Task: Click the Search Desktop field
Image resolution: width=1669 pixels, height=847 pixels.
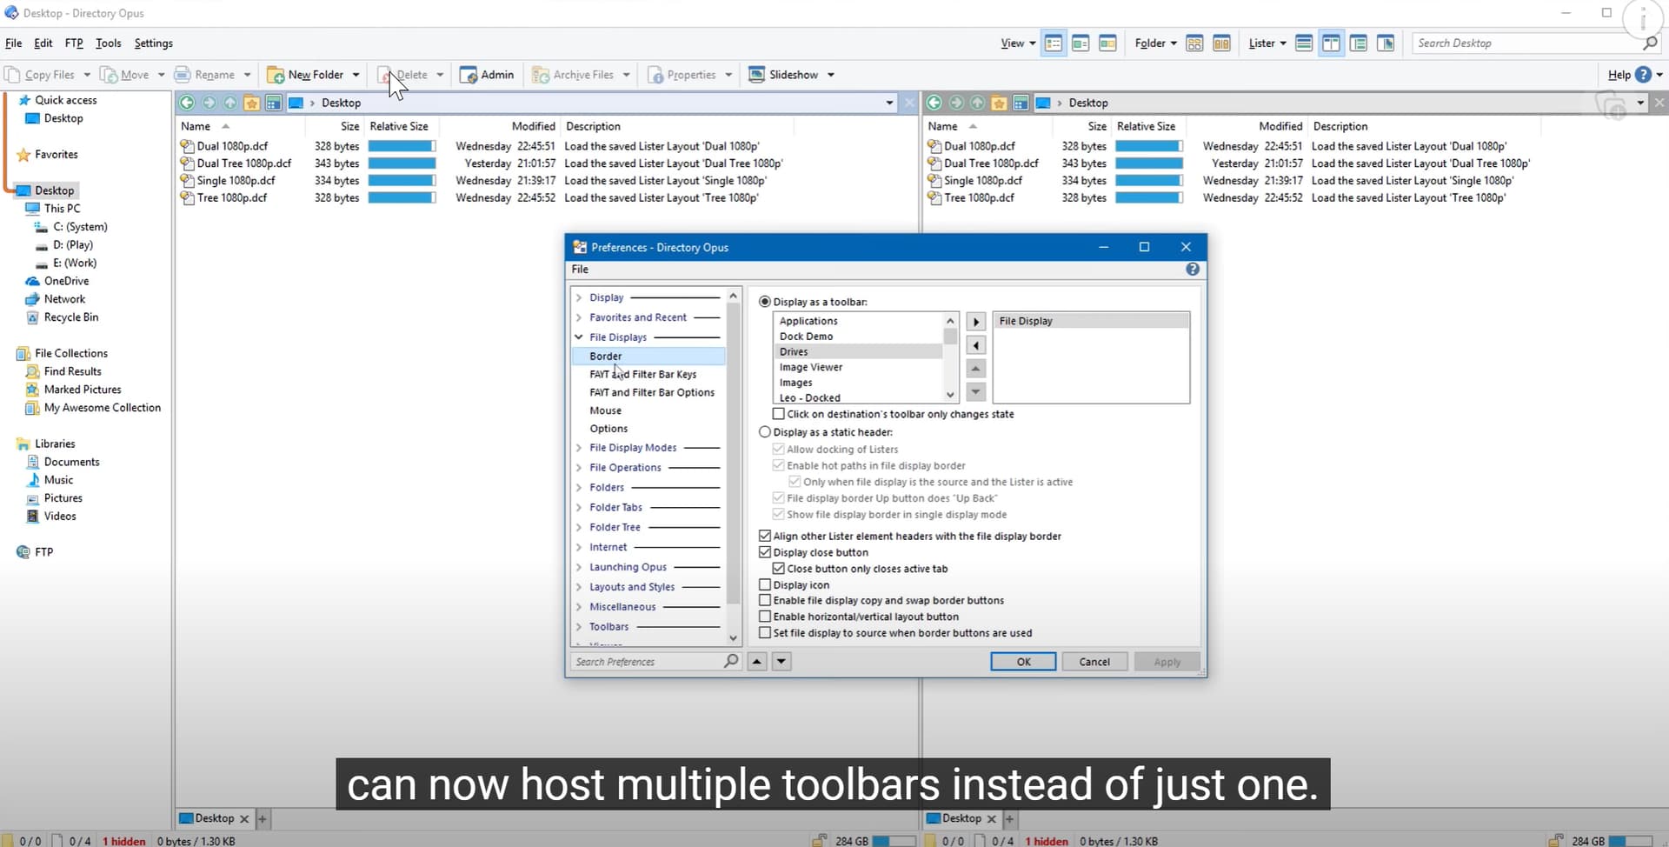Action: point(1526,43)
